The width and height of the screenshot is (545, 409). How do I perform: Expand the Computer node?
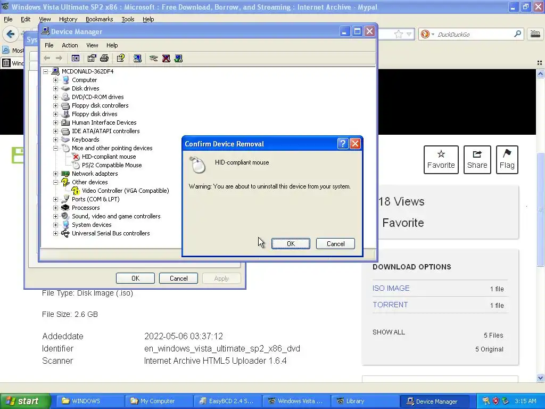pyautogui.click(x=55, y=80)
